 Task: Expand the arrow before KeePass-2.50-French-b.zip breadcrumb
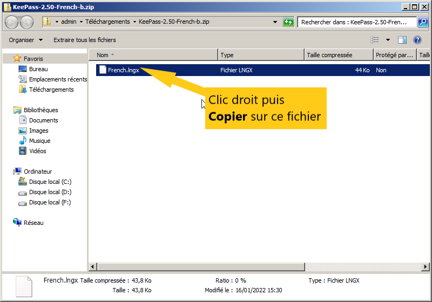(x=134, y=22)
